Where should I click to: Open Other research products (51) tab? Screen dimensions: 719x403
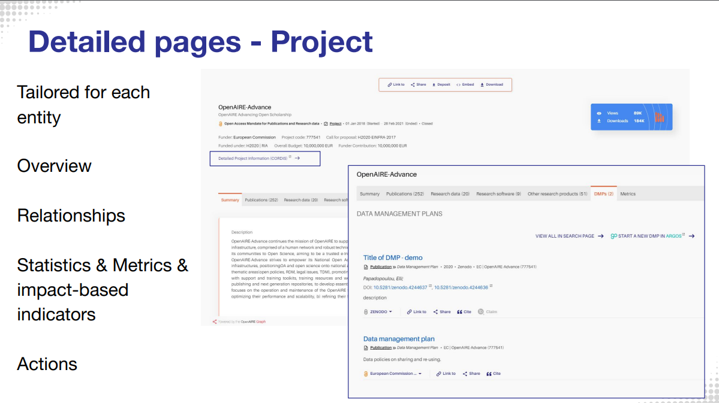(557, 194)
